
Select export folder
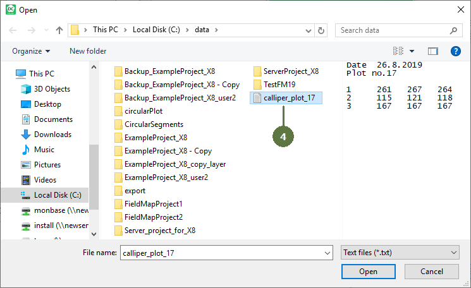pos(130,191)
